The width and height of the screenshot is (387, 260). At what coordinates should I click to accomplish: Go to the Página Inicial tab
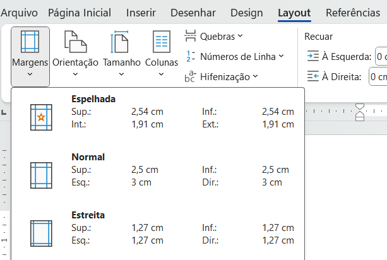pos(80,13)
